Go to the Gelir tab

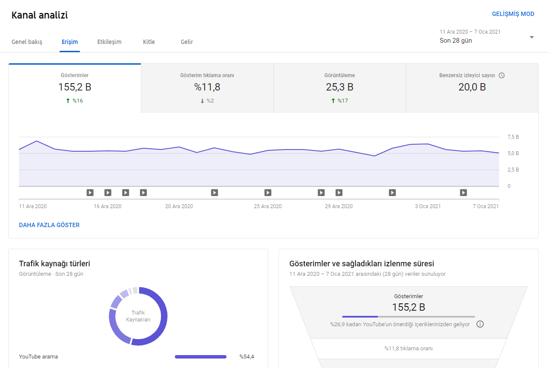point(187,42)
